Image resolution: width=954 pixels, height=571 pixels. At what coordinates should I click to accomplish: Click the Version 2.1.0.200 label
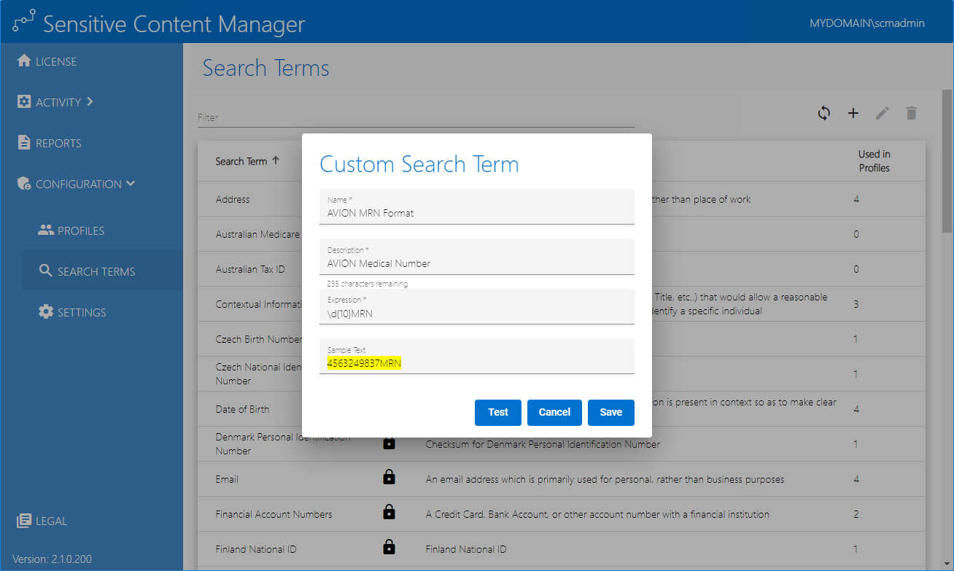pyautogui.click(x=53, y=559)
